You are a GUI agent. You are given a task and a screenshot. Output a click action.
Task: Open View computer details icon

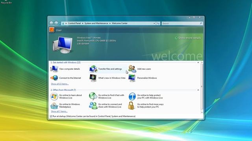(x=54, y=69)
